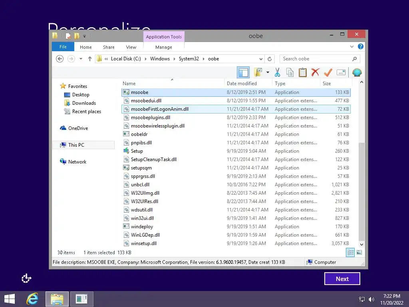Select Favorites in navigation pane

77,86
